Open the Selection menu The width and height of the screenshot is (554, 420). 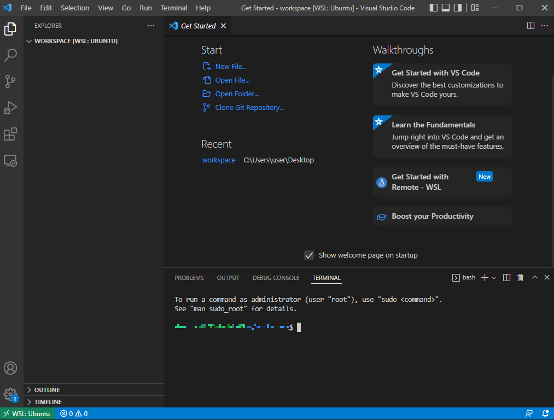75,8
